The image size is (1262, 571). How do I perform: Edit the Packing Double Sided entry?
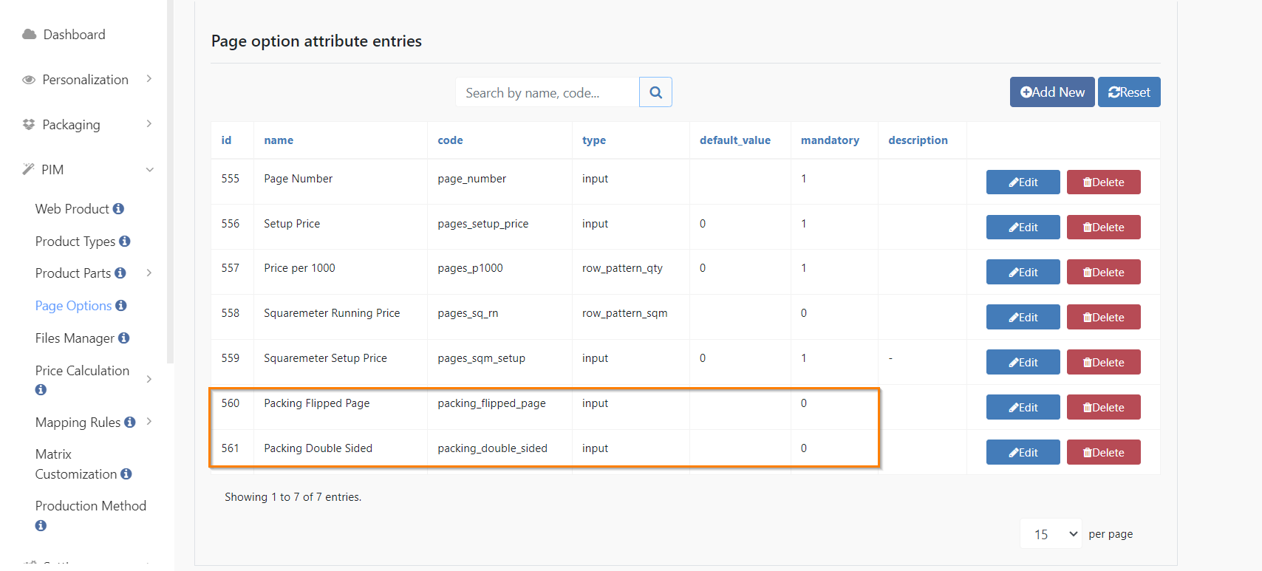(x=1023, y=453)
